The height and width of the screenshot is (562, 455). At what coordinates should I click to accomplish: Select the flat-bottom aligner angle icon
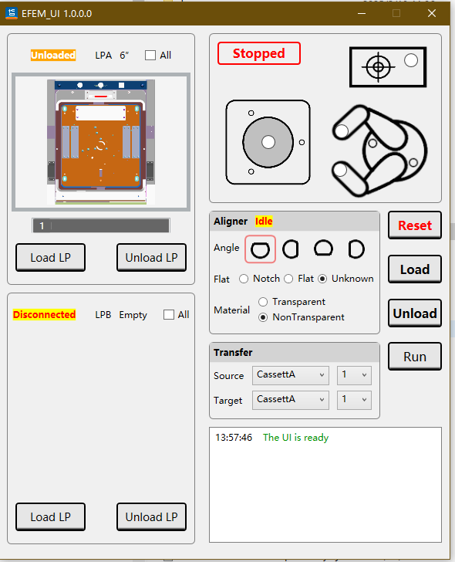[x=324, y=249]
